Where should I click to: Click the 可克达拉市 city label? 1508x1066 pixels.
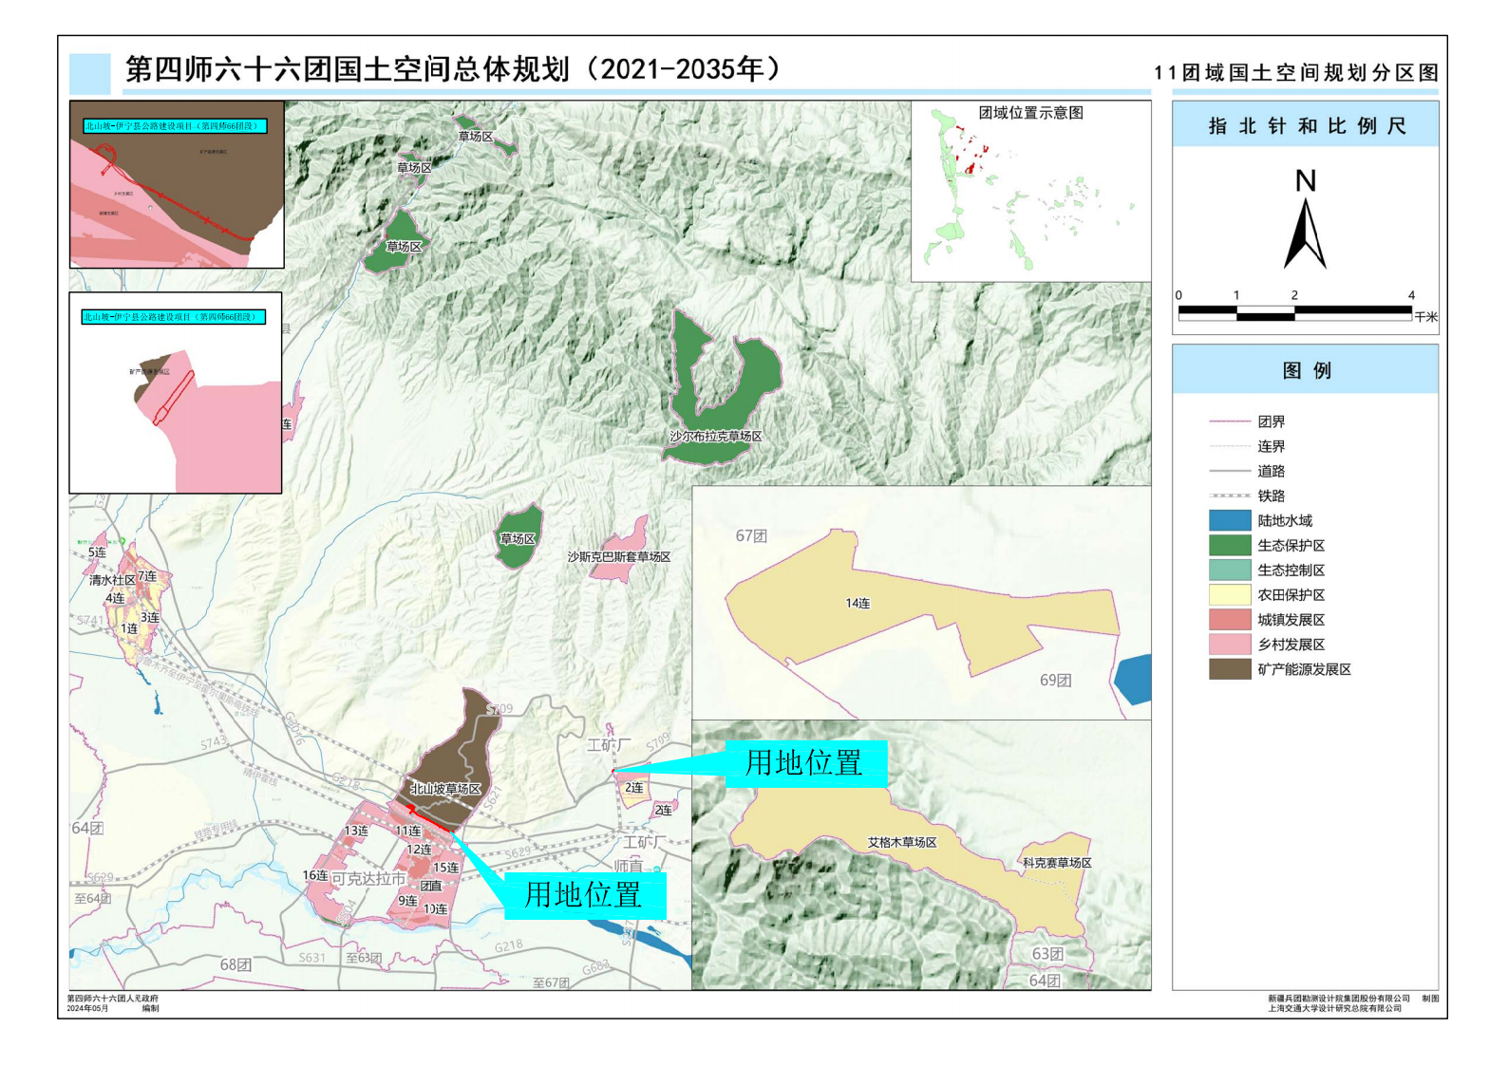(x=368, y=879)
